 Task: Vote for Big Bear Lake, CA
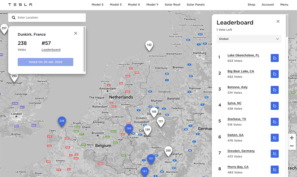pyautogui.click(x=275, y=74)
